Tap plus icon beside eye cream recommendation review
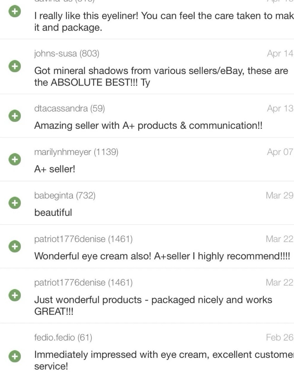 coord(15,246)
